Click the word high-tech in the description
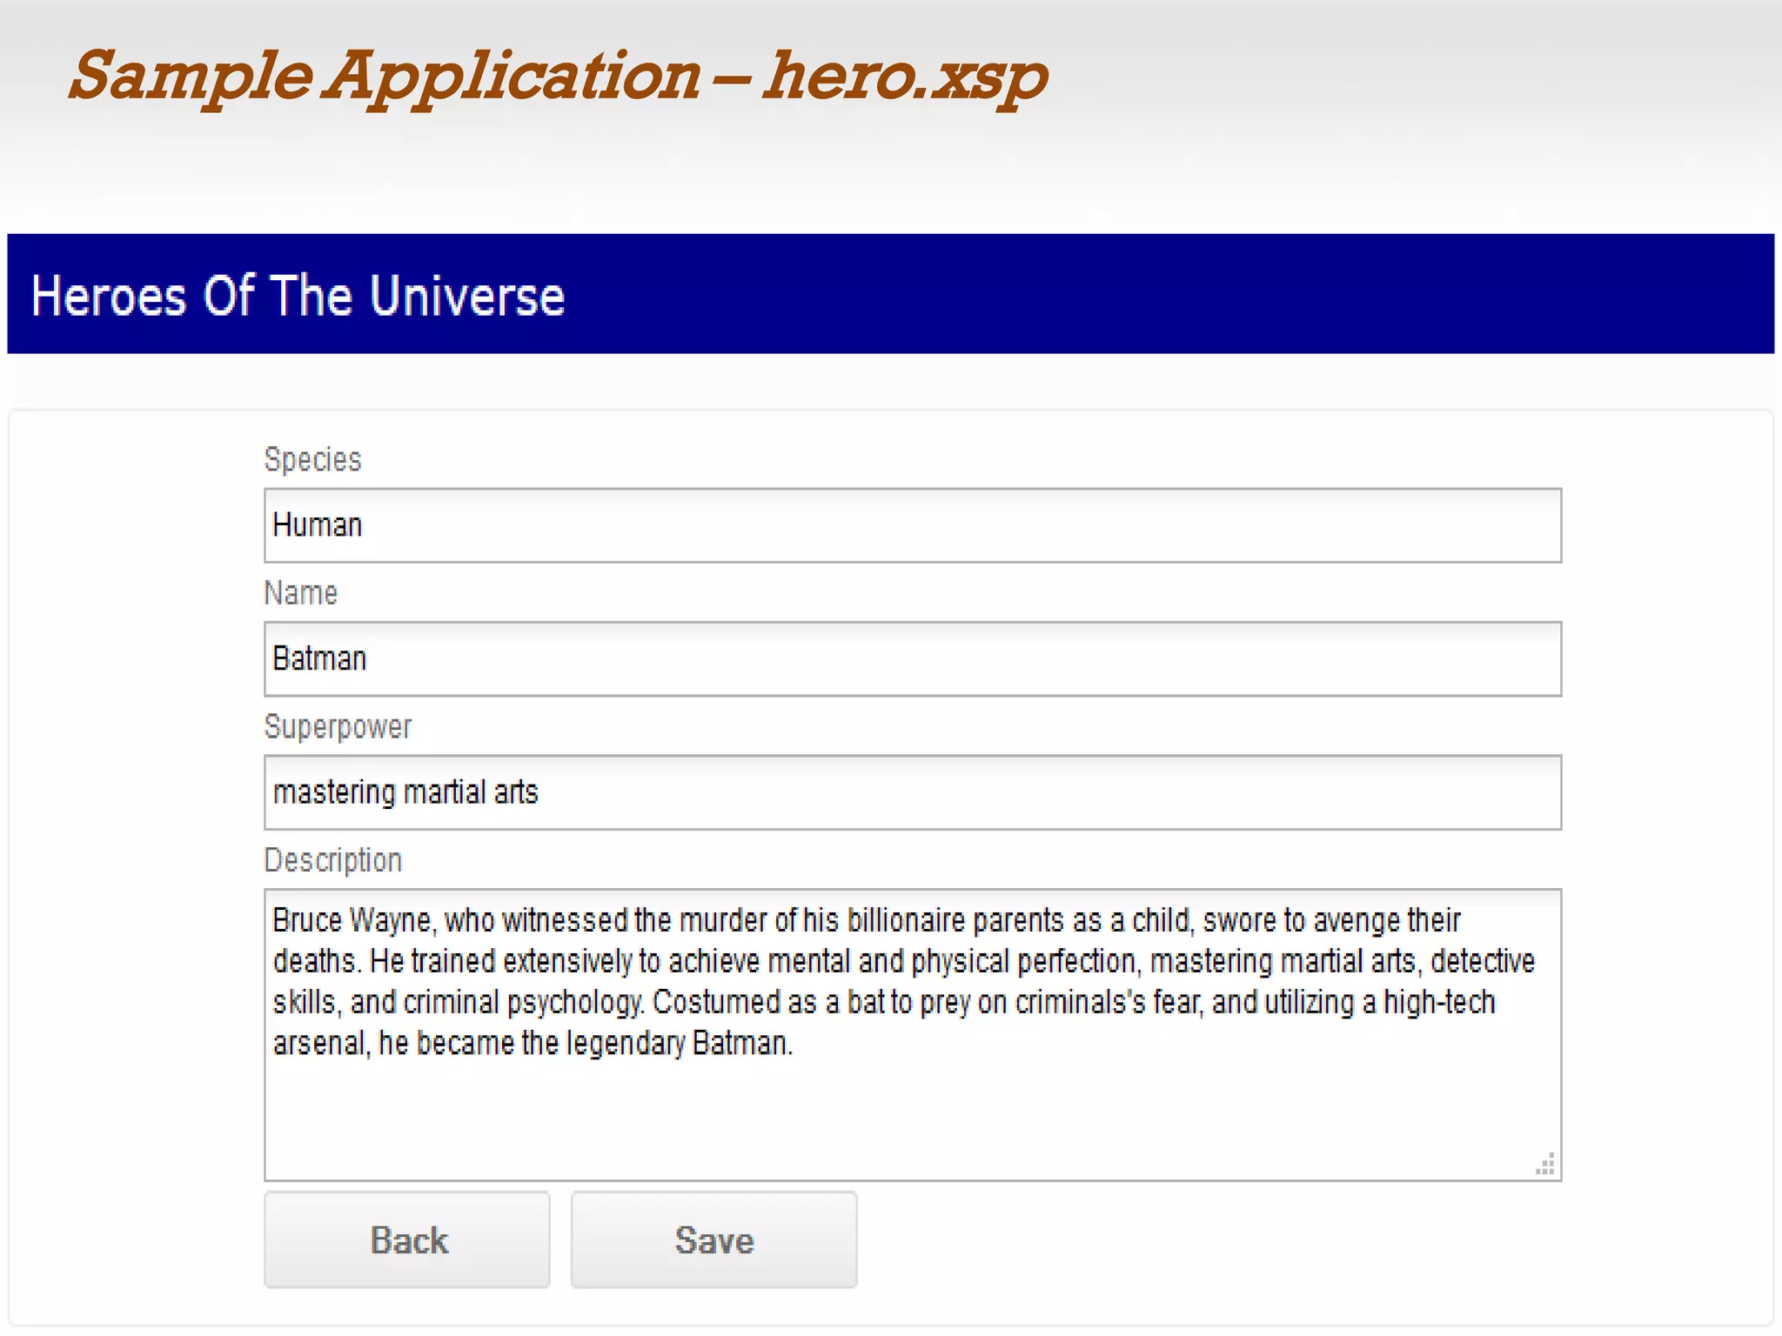This screenshot has width=1782, height=1336. pyautogui.click(x=1439, y=1002)
